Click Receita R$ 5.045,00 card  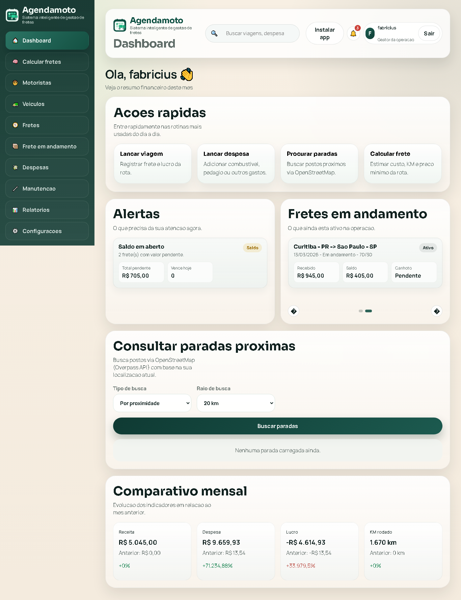tap(152, 551)
